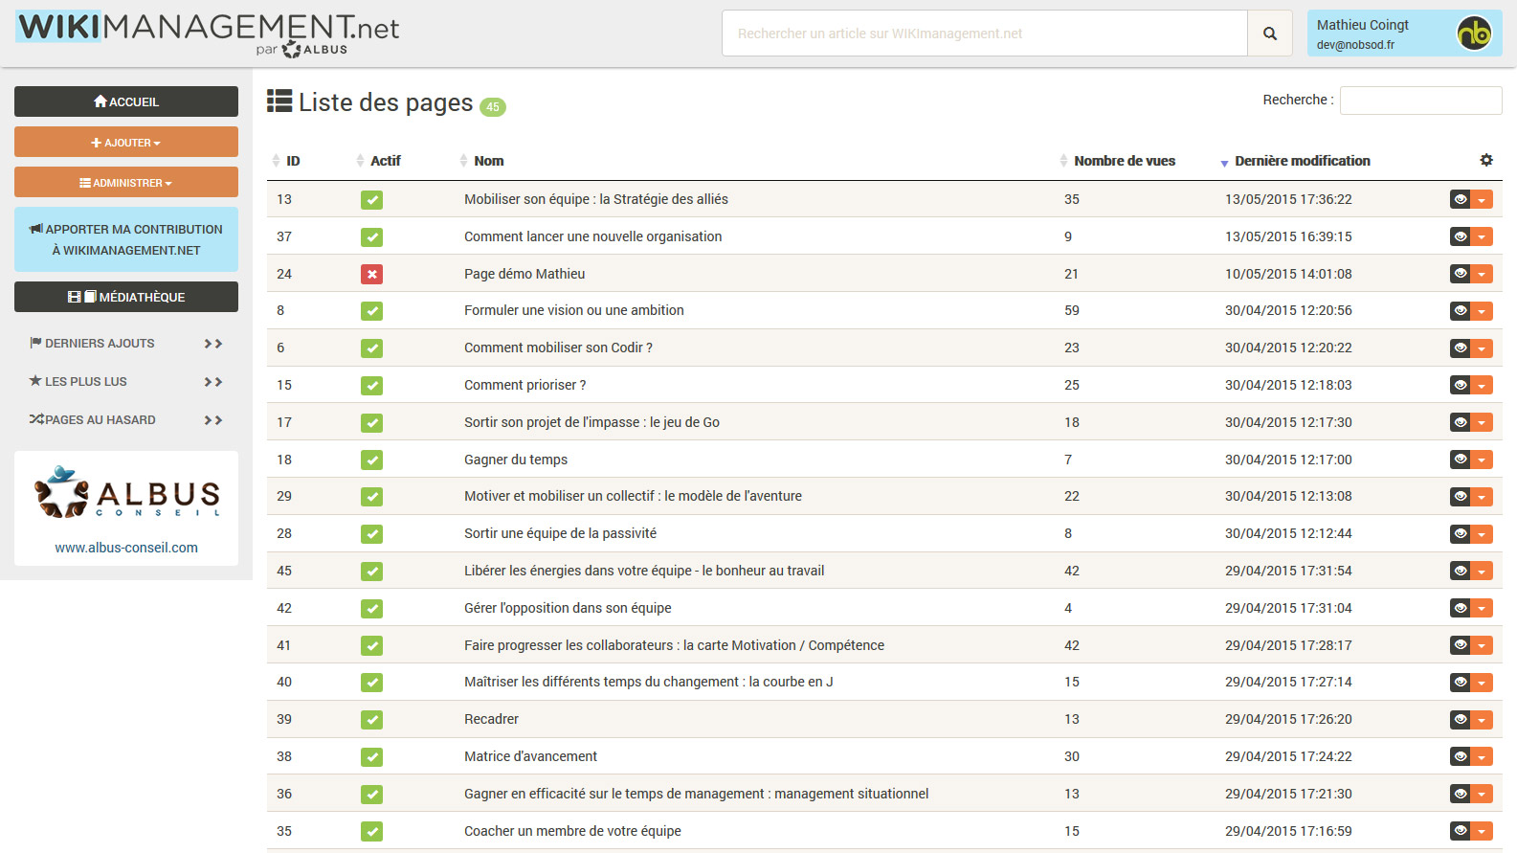This screenshot has width=1517, height=853.
Task: Open www.albus-conseil.com link
Action: coord(126,548)
